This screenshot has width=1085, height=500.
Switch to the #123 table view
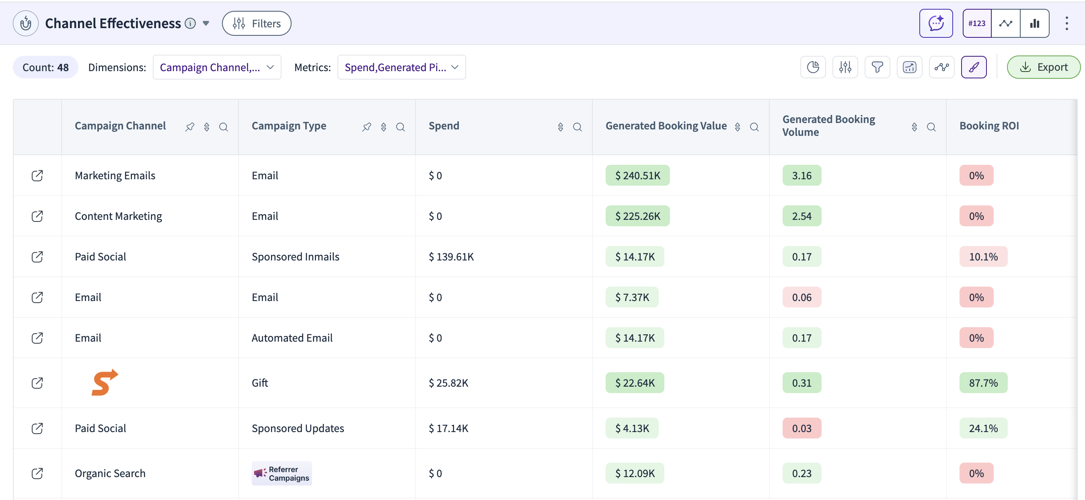pos(976,23)
